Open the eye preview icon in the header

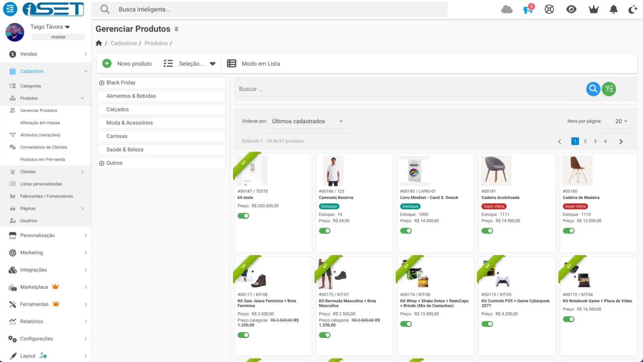tap(571, 9)
